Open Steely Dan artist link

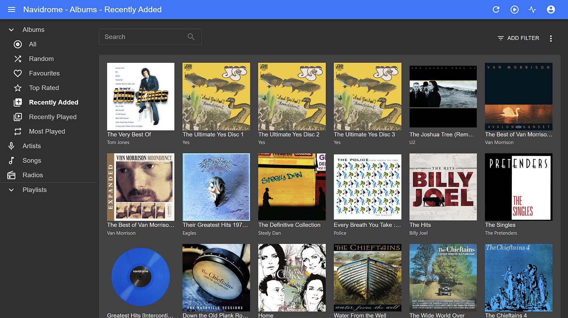coord(270,233)
